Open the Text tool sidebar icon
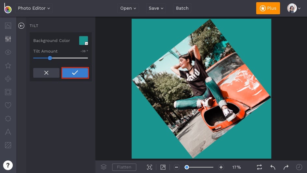 click(8, 132)
